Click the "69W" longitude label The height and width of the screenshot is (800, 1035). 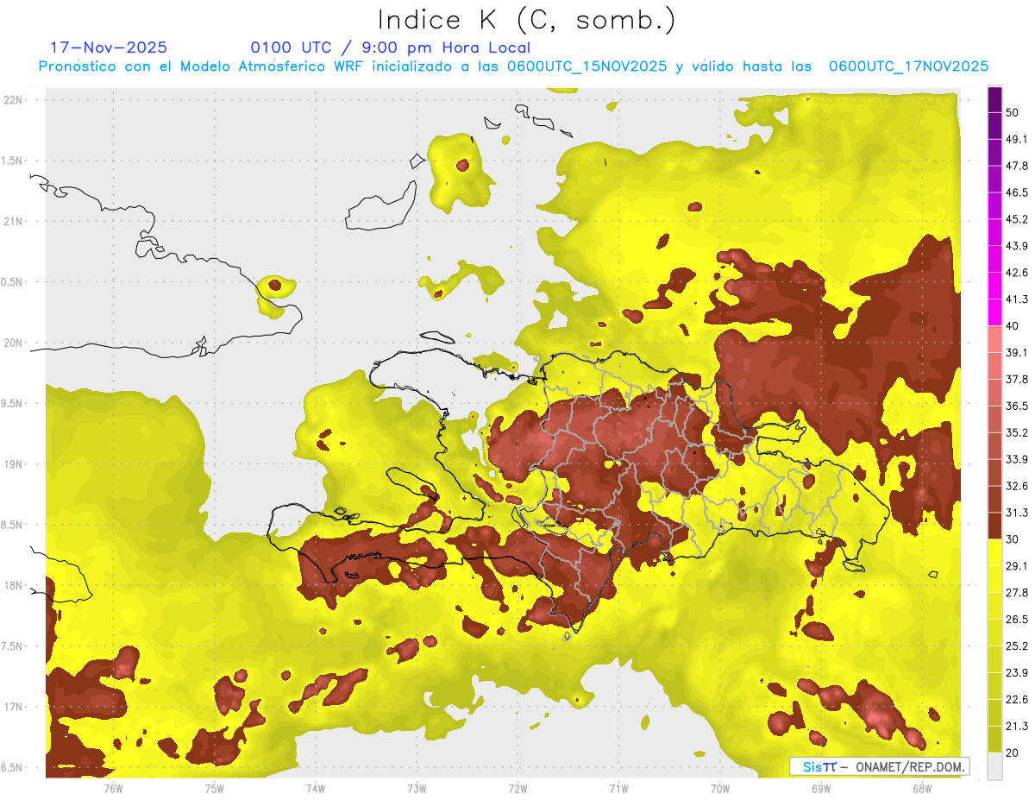821,789
